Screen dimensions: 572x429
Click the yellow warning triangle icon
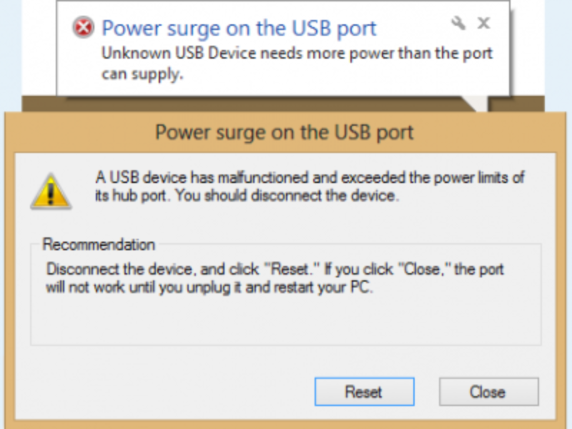coord(51,192)
